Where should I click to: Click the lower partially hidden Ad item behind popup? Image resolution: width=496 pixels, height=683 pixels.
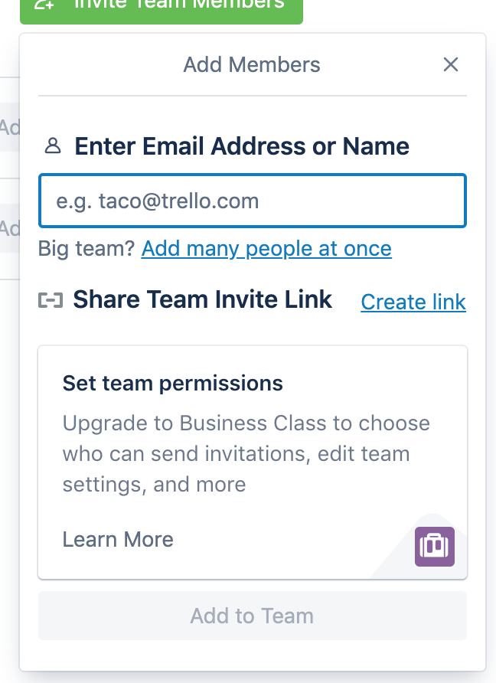[10, 228]
